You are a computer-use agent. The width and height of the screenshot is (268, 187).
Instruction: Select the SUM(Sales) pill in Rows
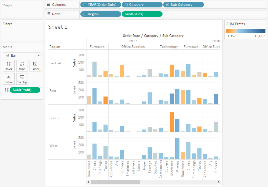click(x=142, y=14)
